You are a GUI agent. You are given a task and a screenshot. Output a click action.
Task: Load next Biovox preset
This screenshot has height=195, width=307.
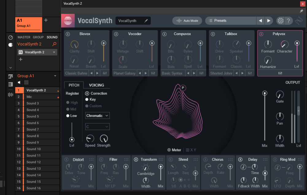coord(97,73)
